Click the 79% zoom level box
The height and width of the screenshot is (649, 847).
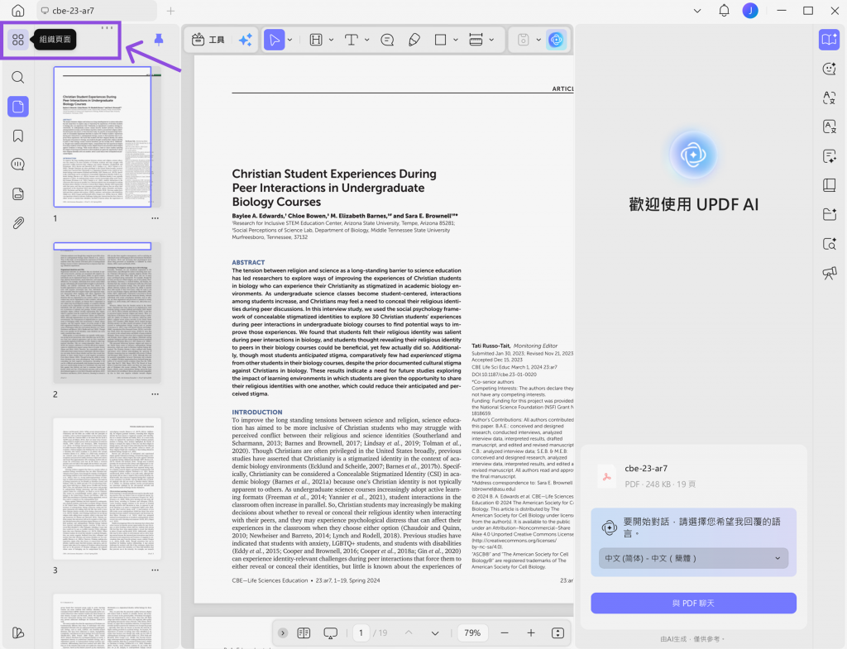472,632
